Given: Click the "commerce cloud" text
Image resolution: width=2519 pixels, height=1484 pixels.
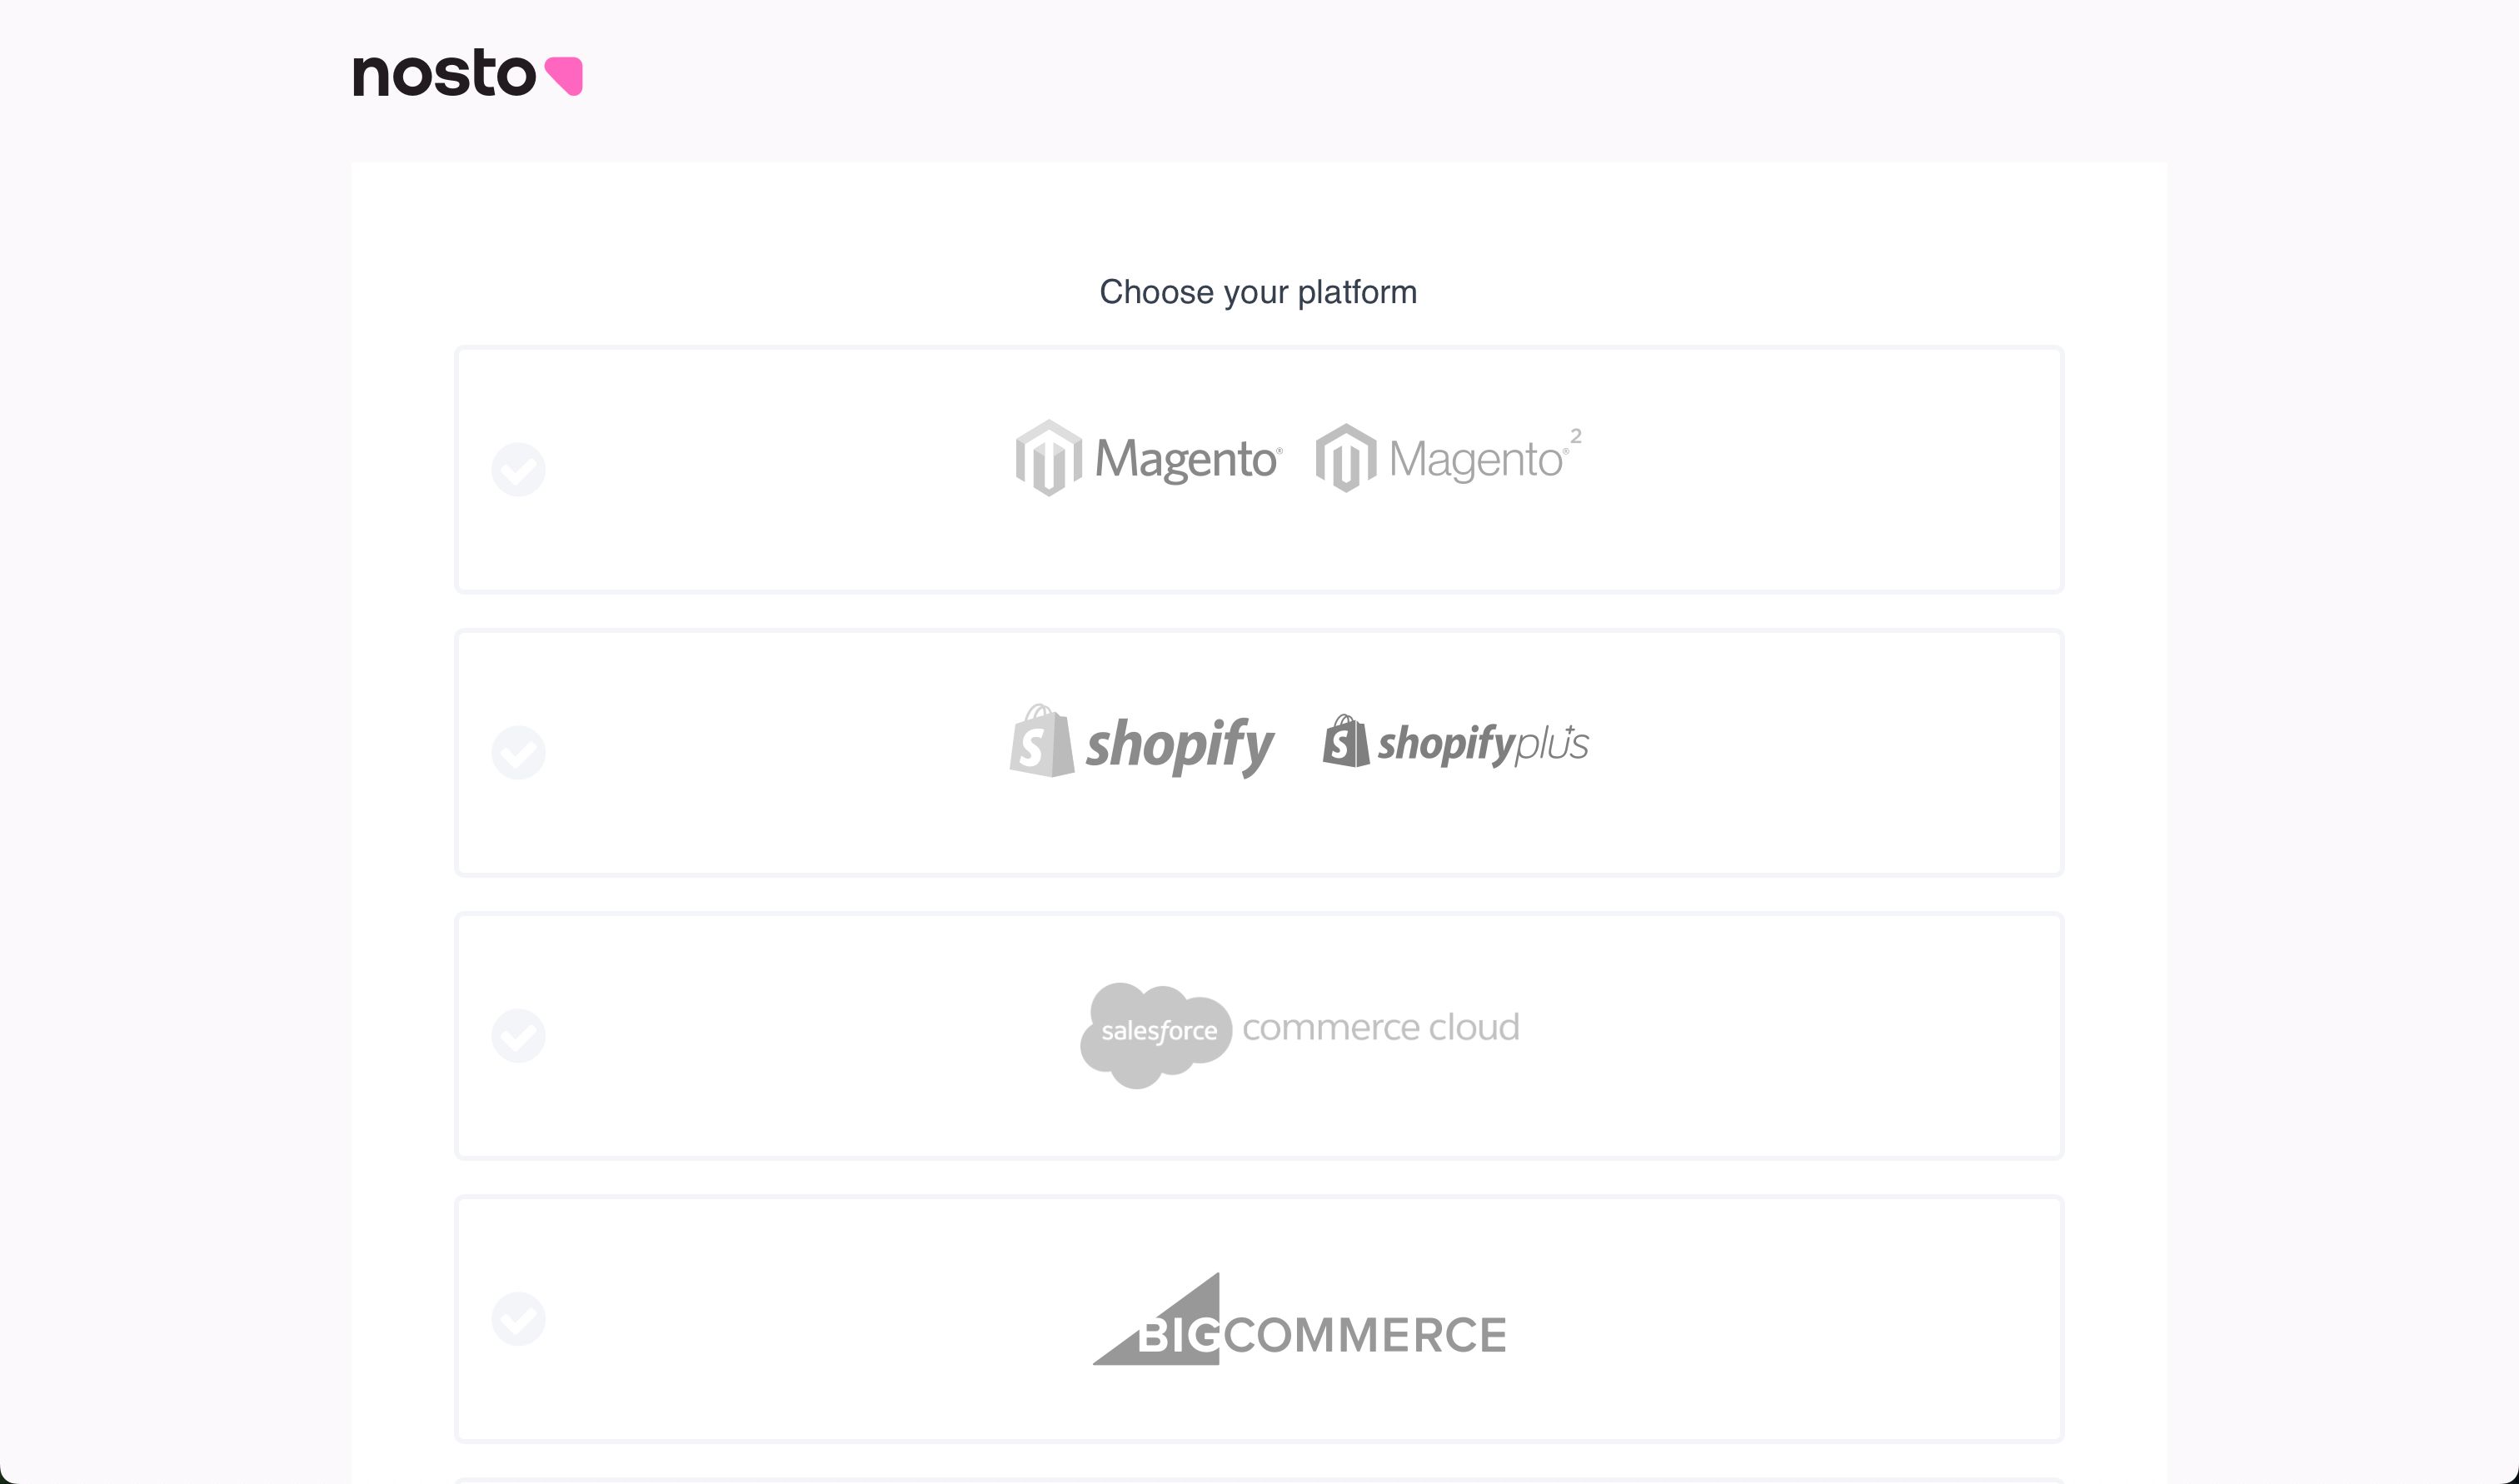Looking at the screenshot, I should click(x=1381, y=1027).
